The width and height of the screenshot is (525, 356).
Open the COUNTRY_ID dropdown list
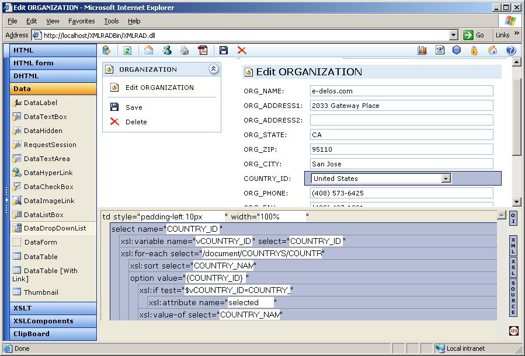pyautogui.click(x=446, y=179)
